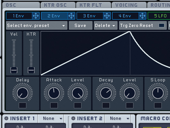
Task: Click the modulation slot below Attack knob
Action: (x=54, y=105)
